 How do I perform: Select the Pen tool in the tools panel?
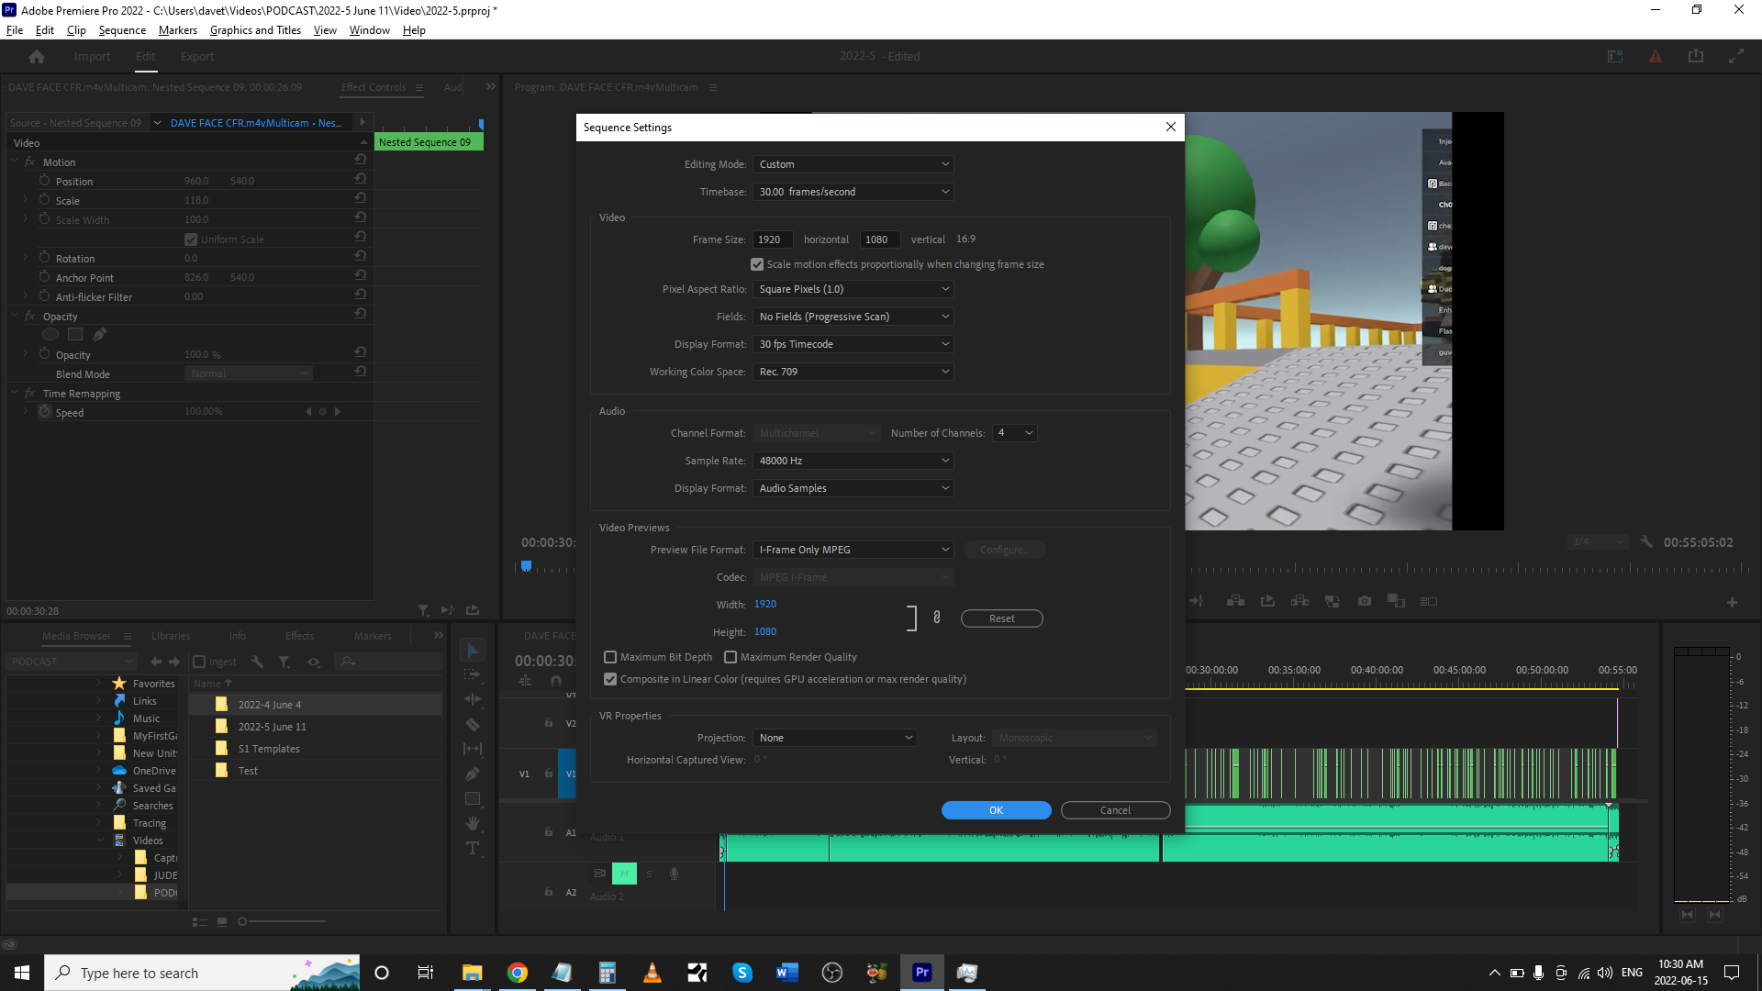click(473, 774)
